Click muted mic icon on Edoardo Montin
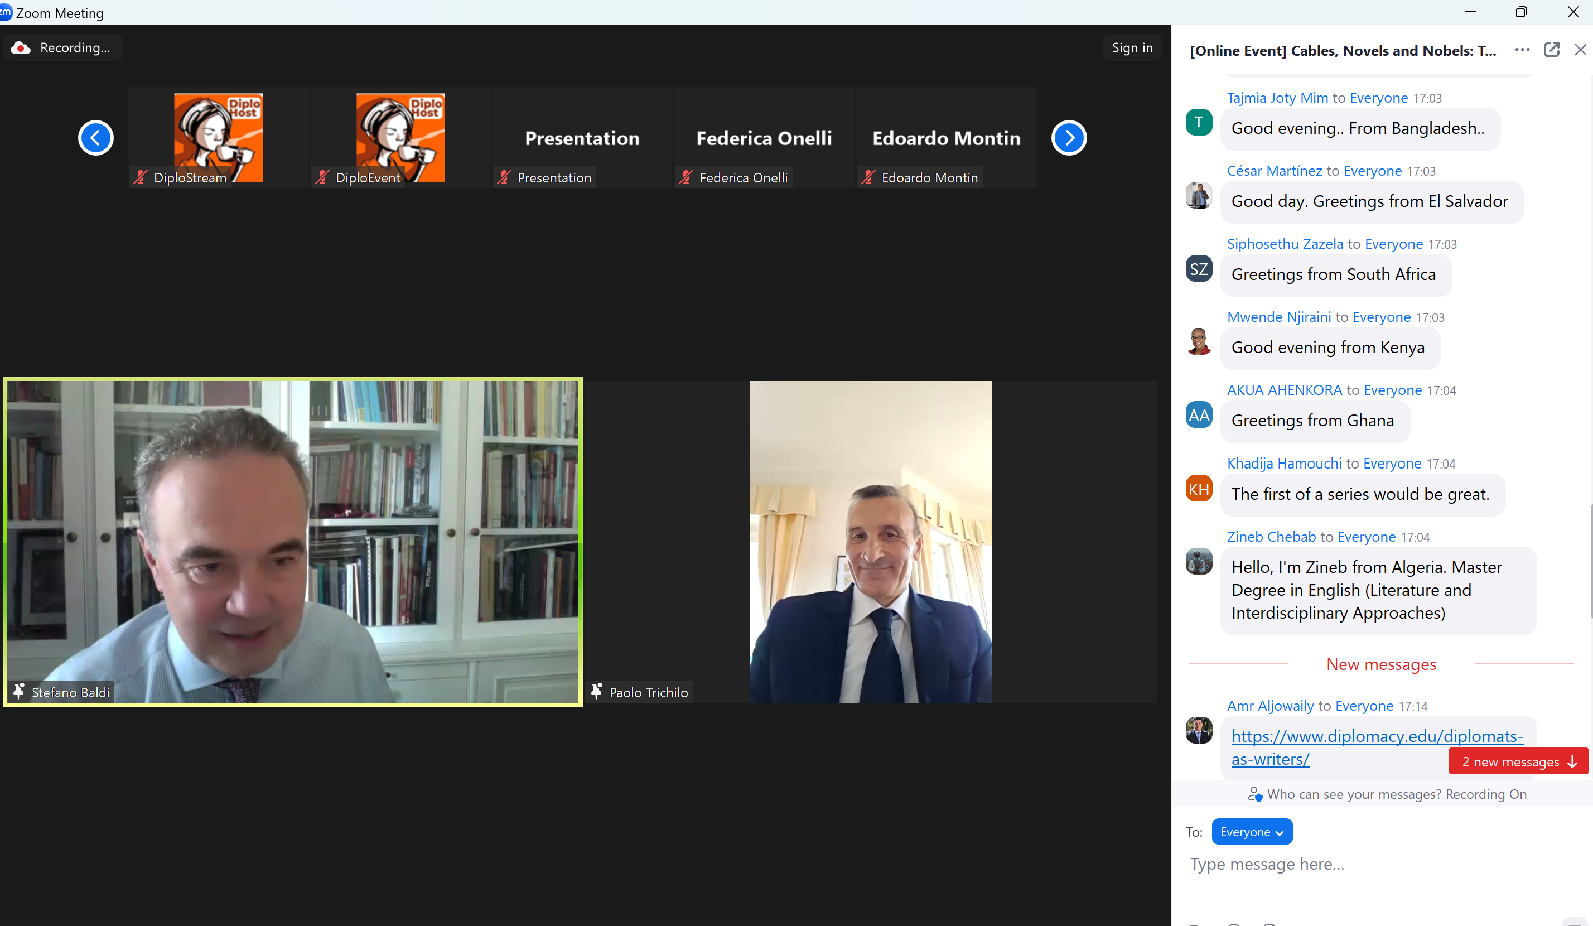The height and width of the screenshot is (926, 1593). click(x=868, y=177)
